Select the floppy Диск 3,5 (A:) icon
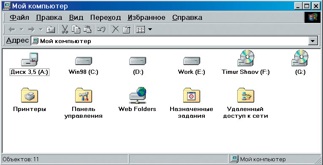The height and width of the screenshot is (165, 323). click(30, 60)
